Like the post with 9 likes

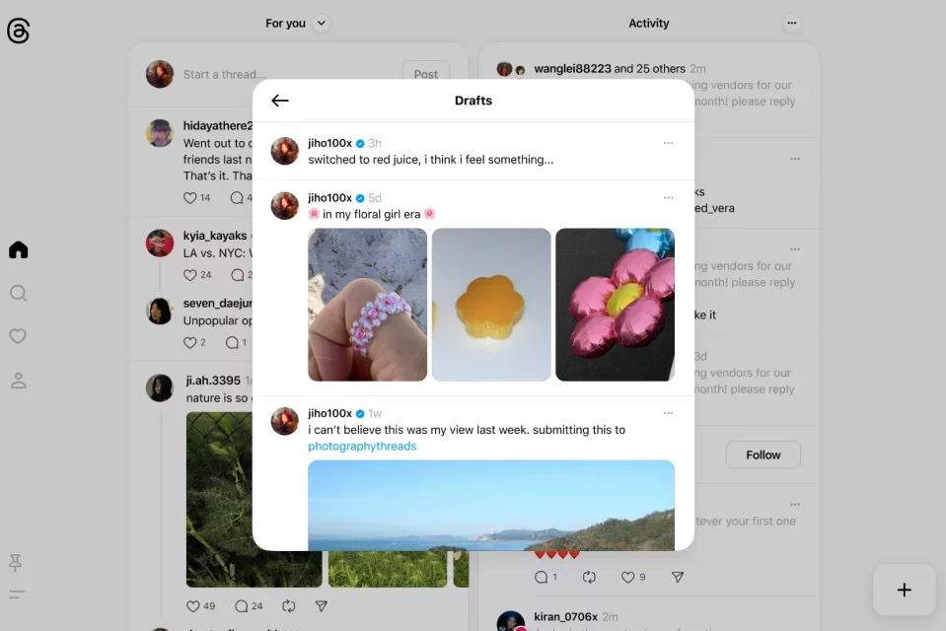[627, 577]
